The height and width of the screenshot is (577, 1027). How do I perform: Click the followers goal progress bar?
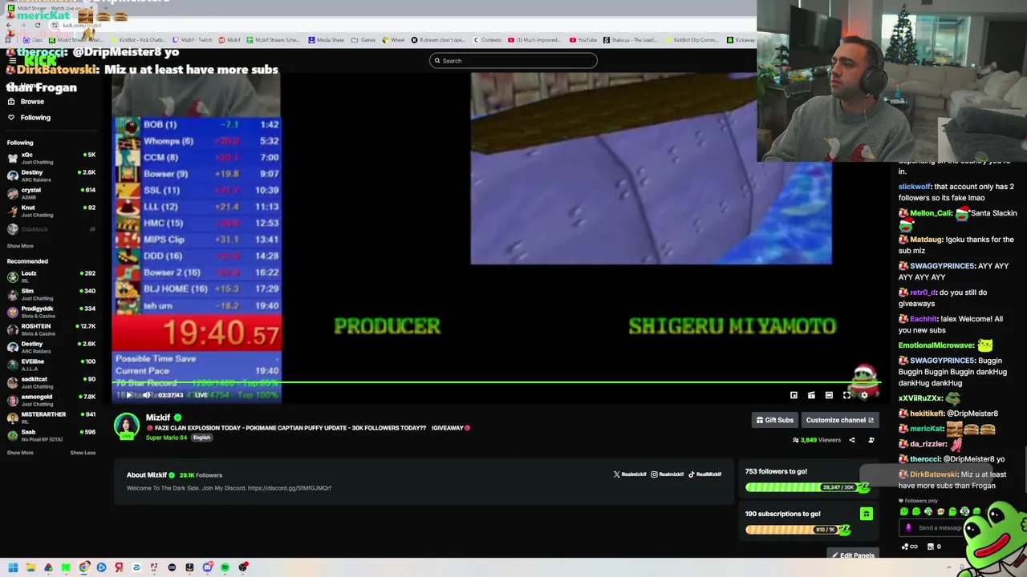[x=807, y=487]
